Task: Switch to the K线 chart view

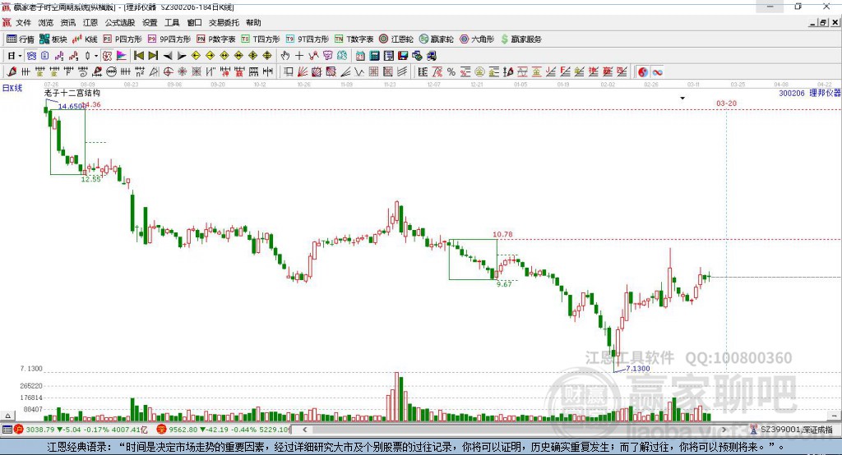Action: click(x=85, y=39)
